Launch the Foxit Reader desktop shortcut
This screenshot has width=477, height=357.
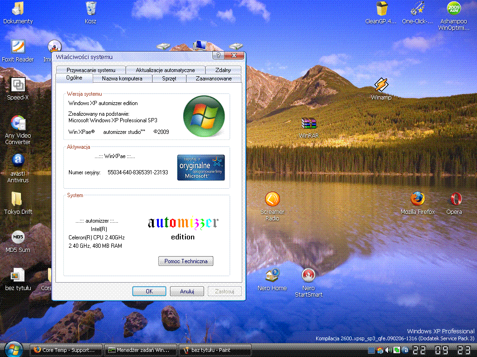[x=18, y=51]
